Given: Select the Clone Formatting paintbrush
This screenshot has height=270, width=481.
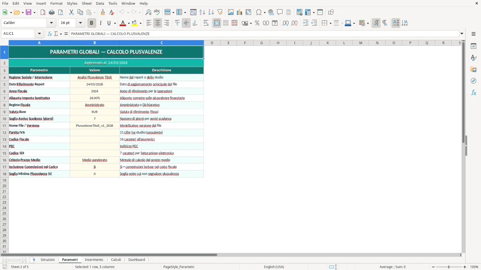Looking at the screenshot, I should [x=103, y=12].
